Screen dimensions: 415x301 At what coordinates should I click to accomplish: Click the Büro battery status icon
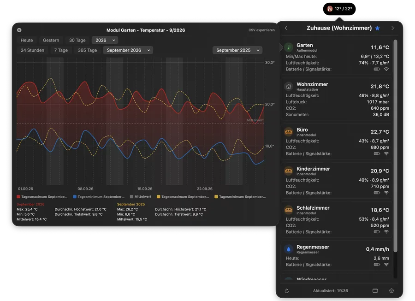tap(377, 153)
